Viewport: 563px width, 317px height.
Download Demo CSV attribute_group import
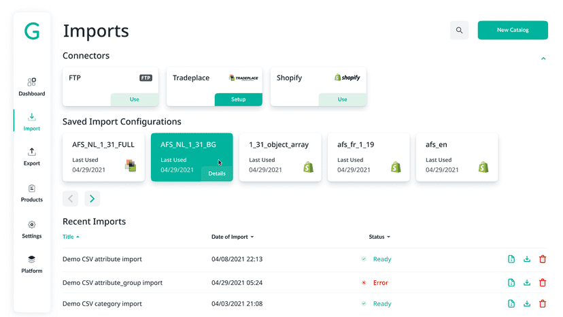point(527,283)
